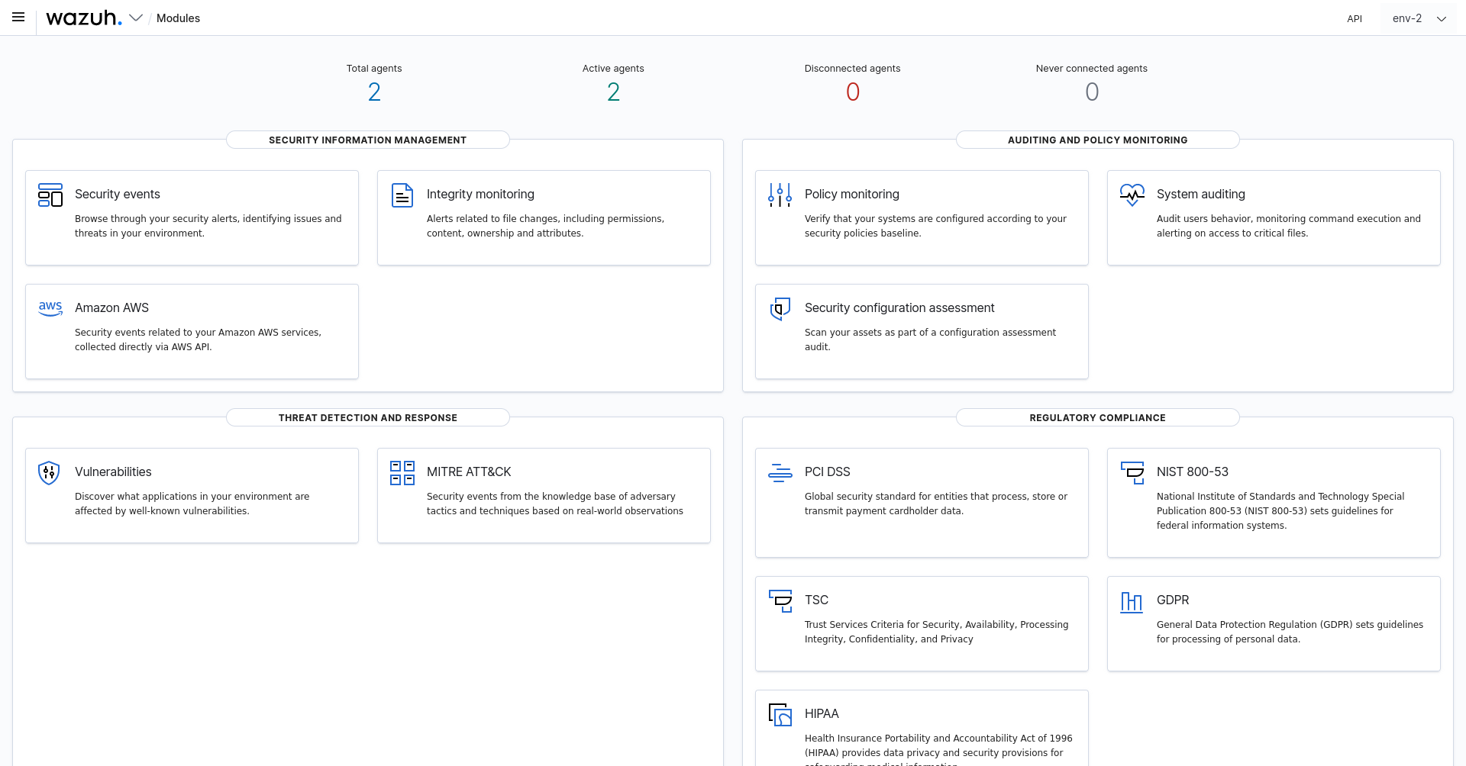Click the API menu item
Image resolution: width=1466 pixels, height=766 pixels.
pos(1355,18)
